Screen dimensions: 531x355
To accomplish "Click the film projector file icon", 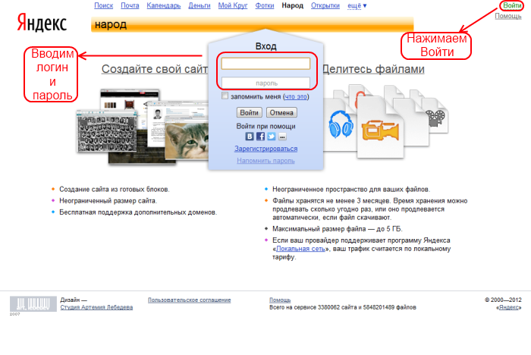I will click(435, 118).
